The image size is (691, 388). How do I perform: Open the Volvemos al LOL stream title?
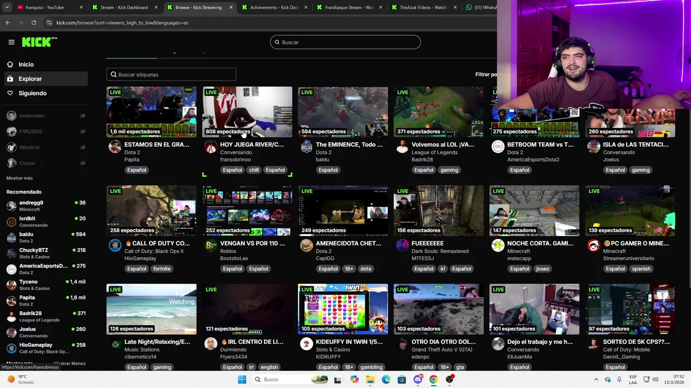443,144
